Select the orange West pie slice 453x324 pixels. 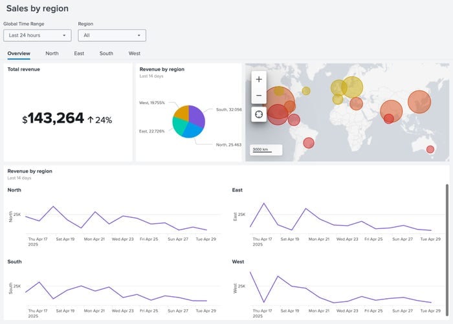click(x=181, y=113)
